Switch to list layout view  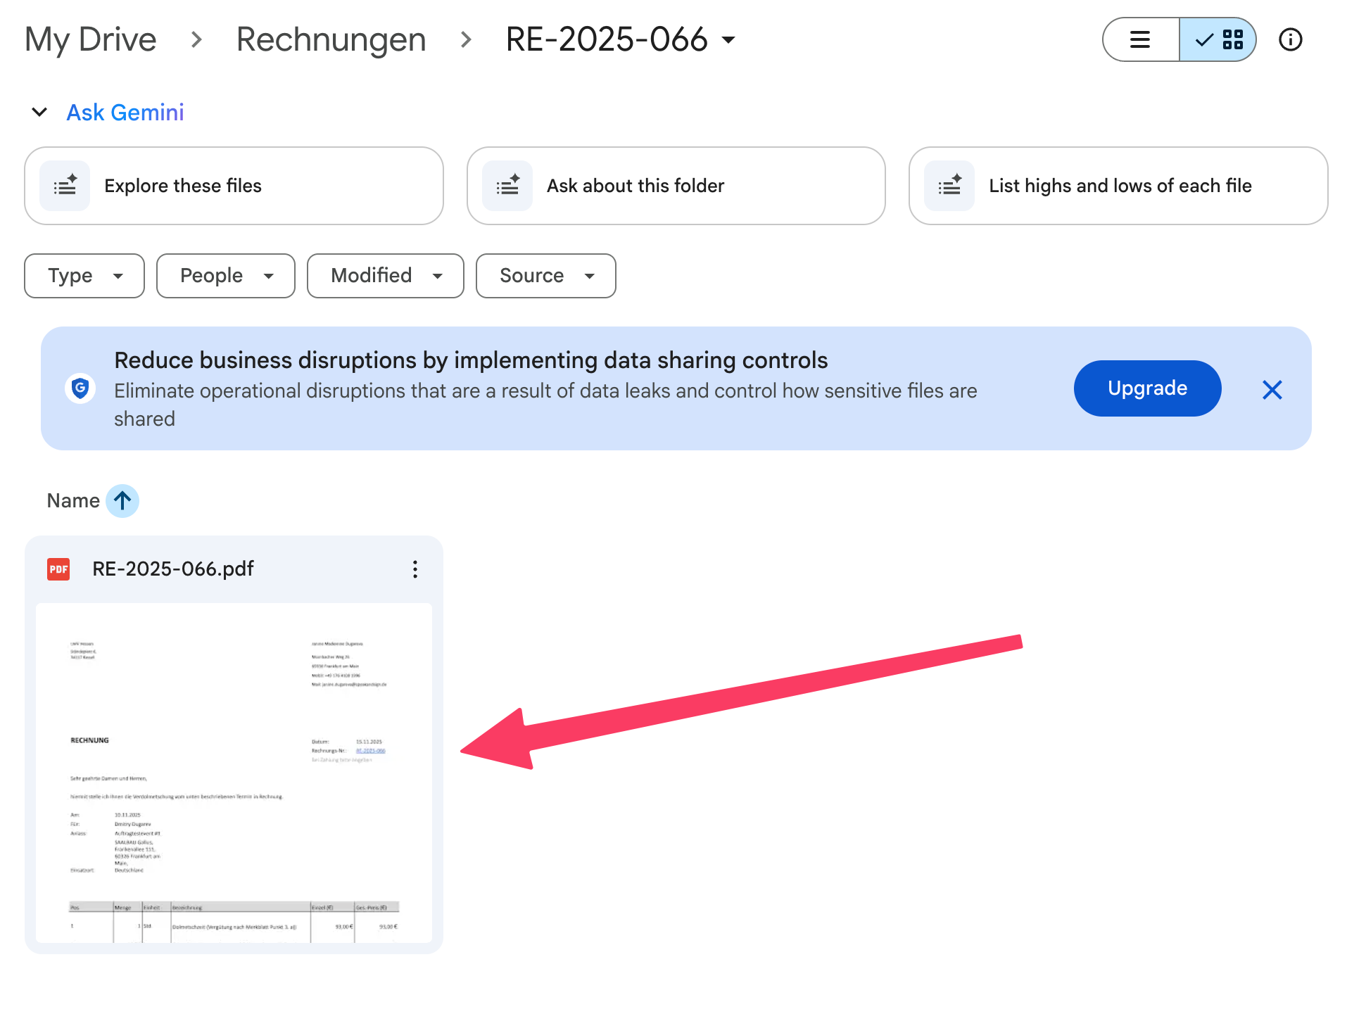pos(1140,40)
